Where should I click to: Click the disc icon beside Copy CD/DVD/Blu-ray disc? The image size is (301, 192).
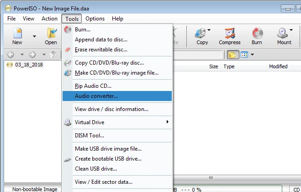(x=68, y=63)
